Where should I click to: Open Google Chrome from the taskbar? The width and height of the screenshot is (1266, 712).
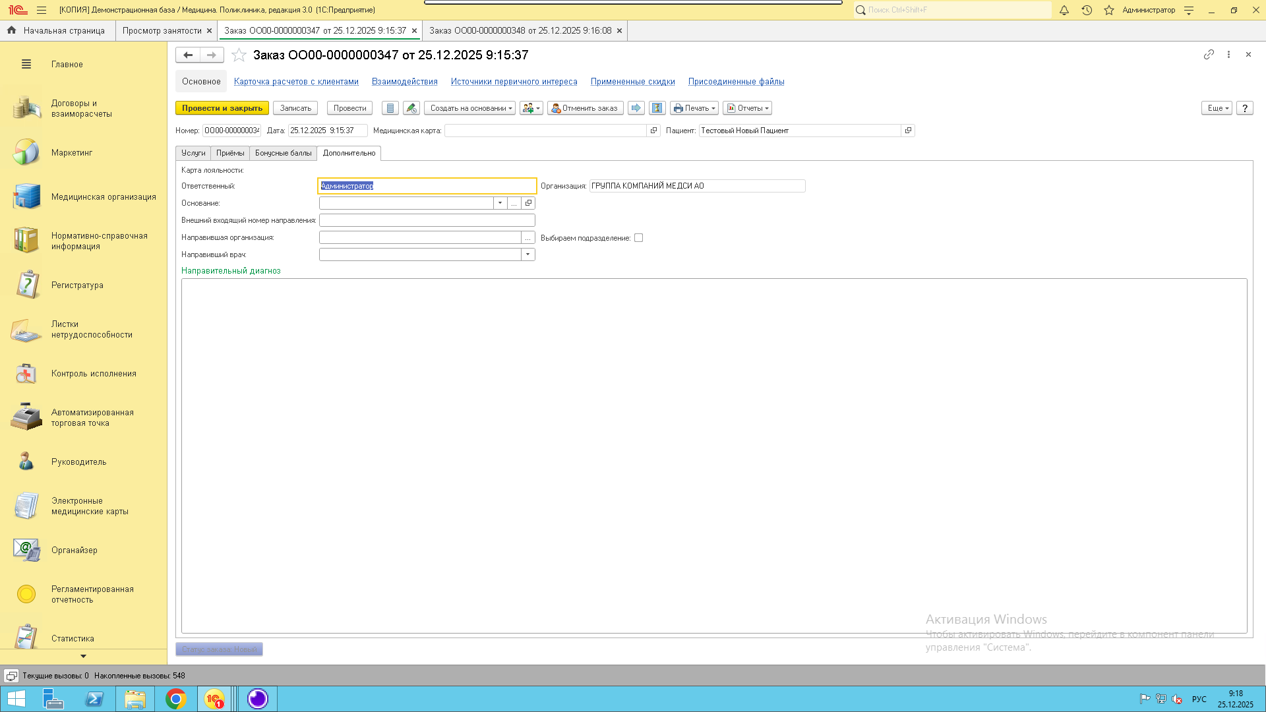(175, 699)
